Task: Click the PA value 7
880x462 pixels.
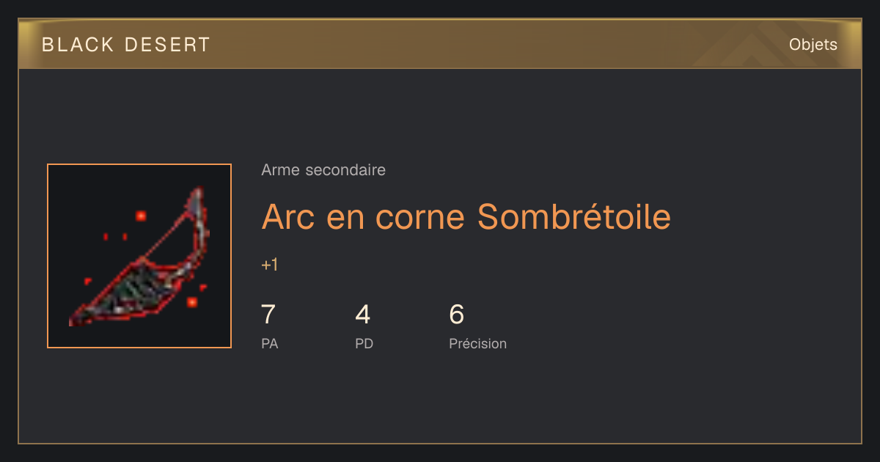Action: tap(268, 315)
